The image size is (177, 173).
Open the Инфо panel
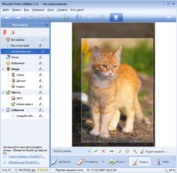(163, 162)
